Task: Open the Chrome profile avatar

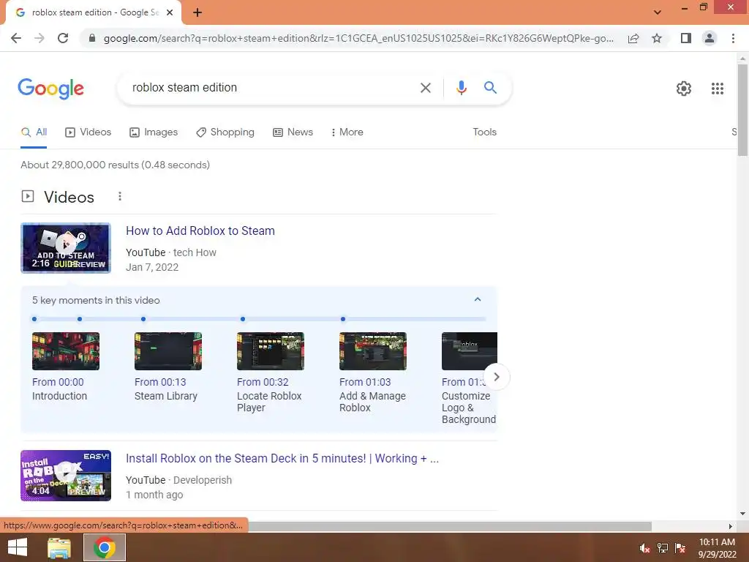Action: point(710,38)
